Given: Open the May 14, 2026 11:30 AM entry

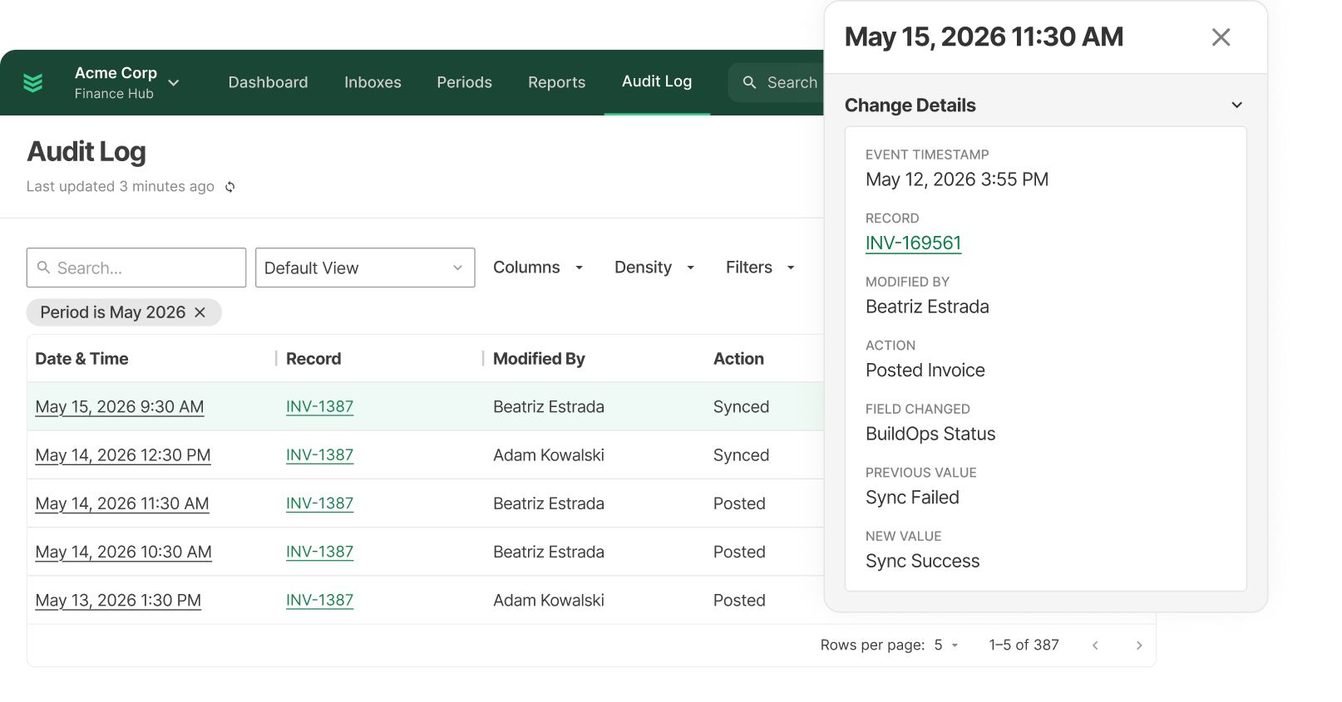Looking at the screenshot, I should click(x=122, y=503).
